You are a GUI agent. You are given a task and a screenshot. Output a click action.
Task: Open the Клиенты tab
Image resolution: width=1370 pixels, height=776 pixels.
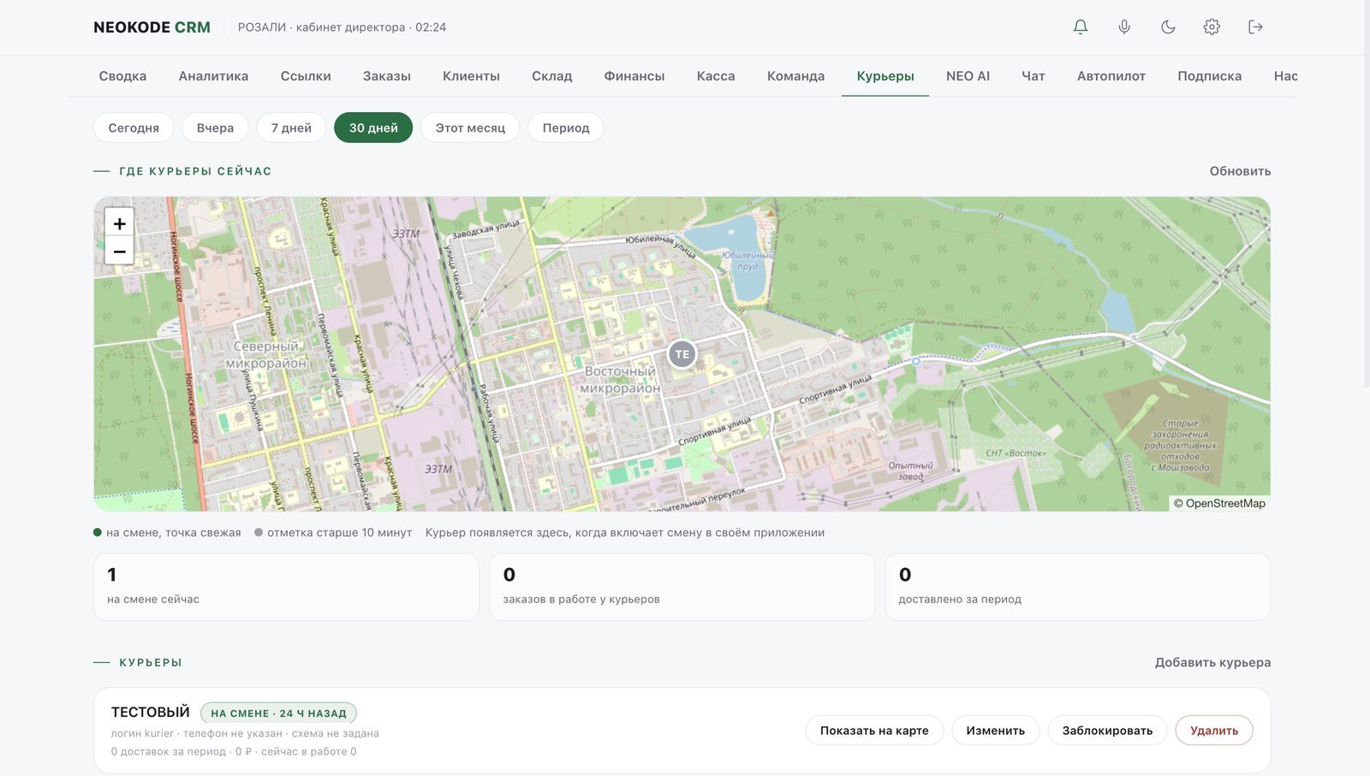pos(471,76)
